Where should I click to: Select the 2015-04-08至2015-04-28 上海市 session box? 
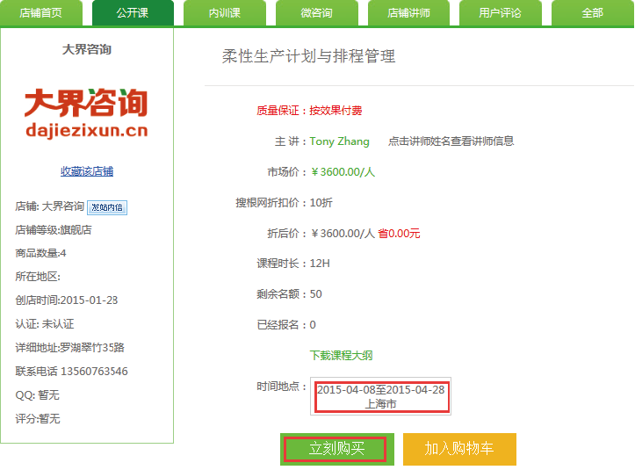pyautogui.click(x=380, y=396)
